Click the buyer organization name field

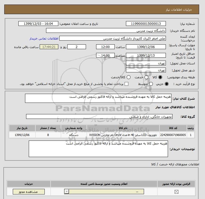click(106, 30)
